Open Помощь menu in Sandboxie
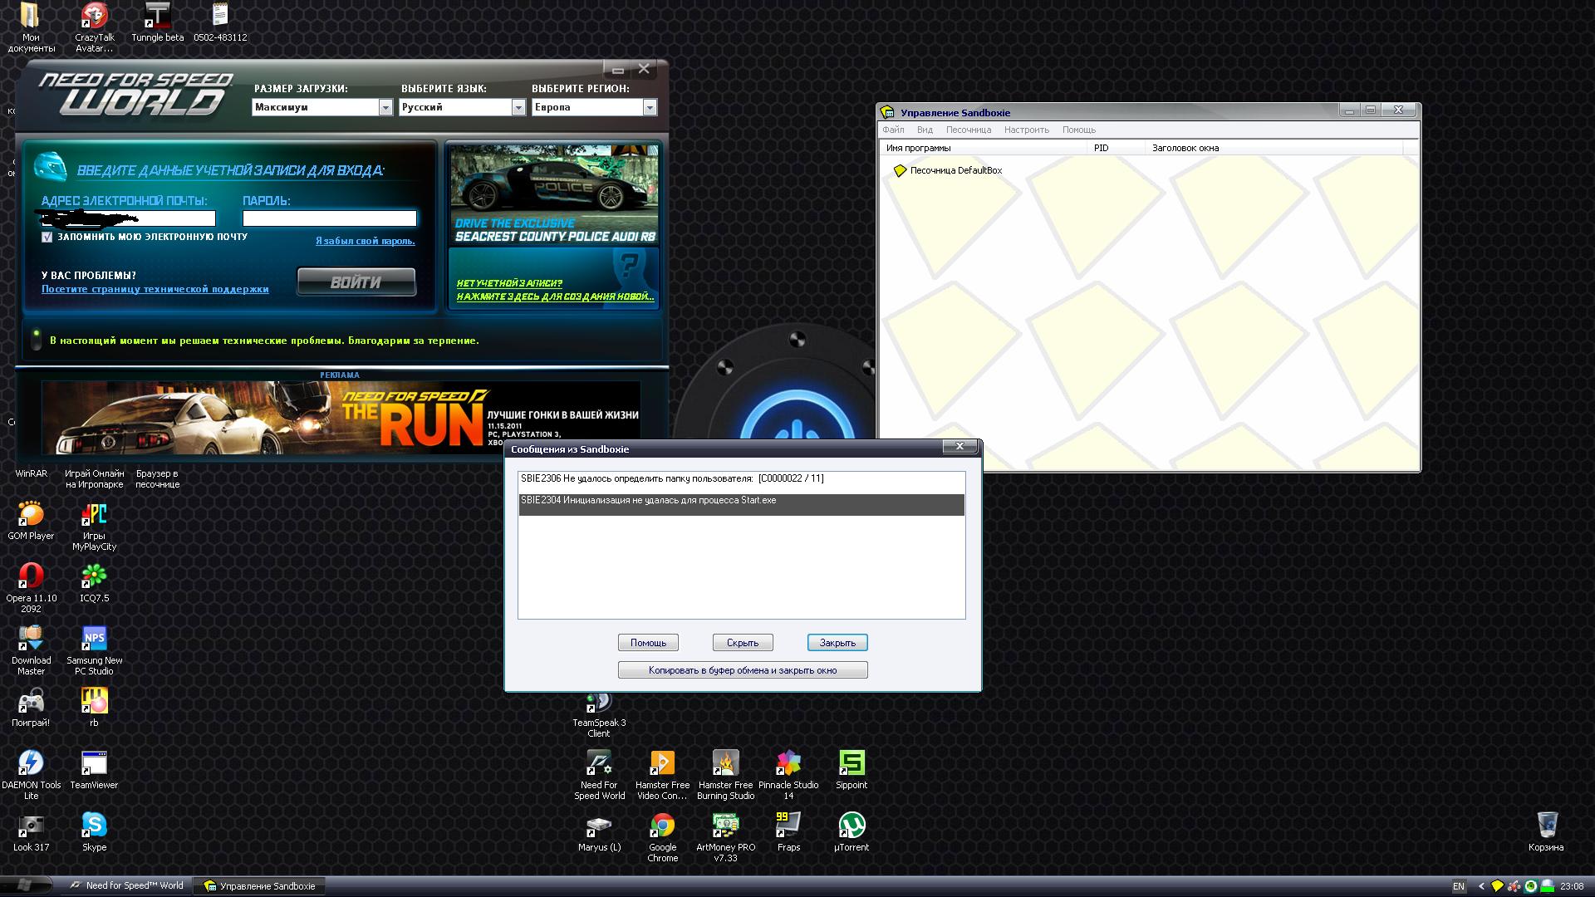 pos(1079,130)
